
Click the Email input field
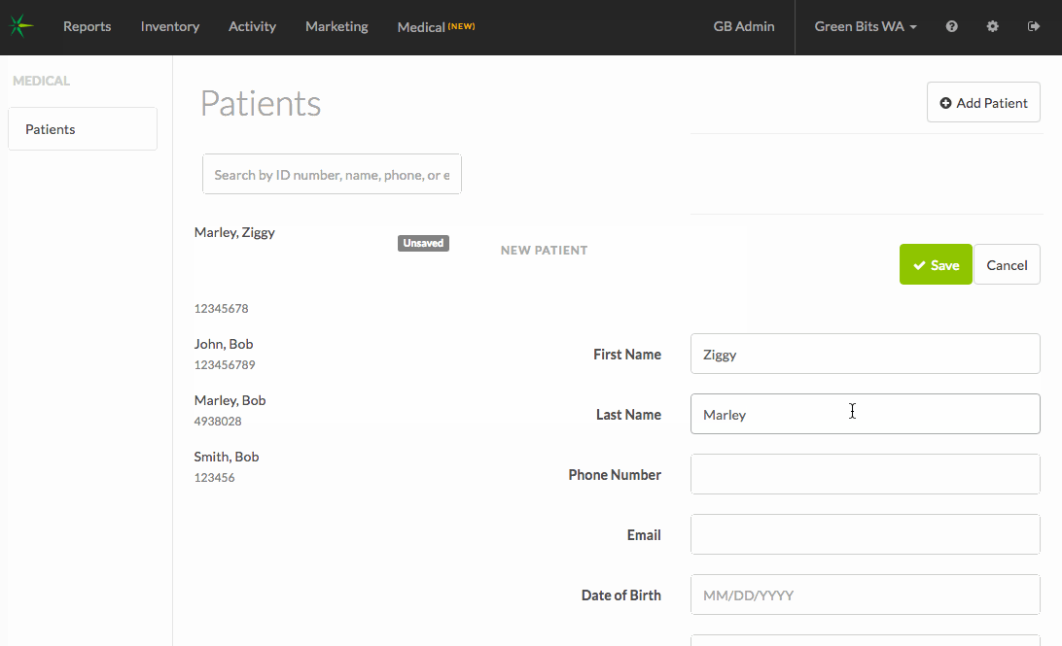click(x=864, y=535)
